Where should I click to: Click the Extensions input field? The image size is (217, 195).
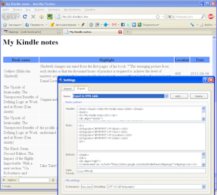87,186
